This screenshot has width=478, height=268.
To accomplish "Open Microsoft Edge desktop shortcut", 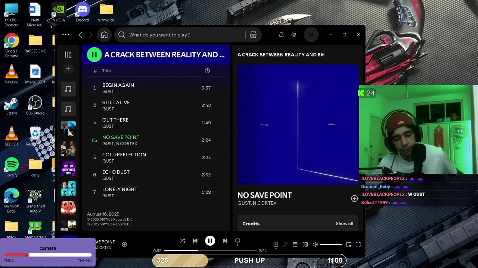I will 12,201.
